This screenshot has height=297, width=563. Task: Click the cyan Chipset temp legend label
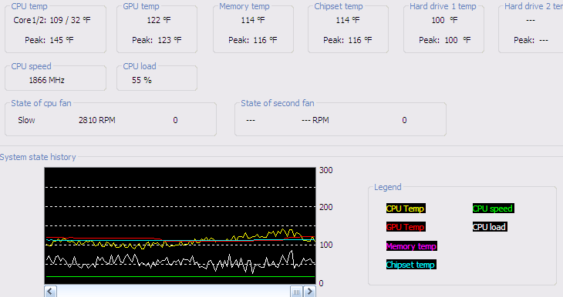pos(411,265)
